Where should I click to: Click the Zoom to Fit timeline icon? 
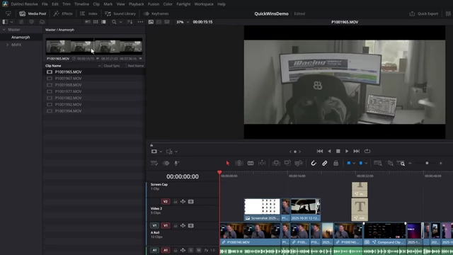tap(378, 164)
